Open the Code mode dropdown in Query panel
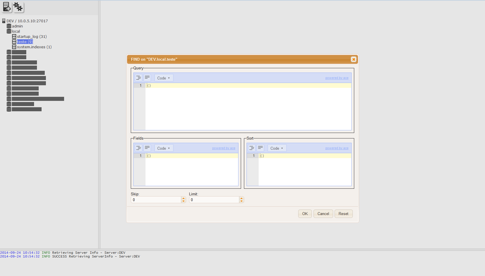The image size is (485, 276). click(x=163, y=77)
